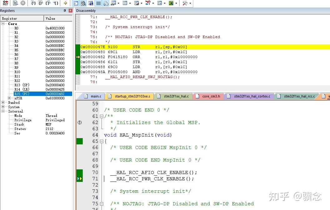Select the R13 (SP) register row
This screenshot has width=330, height=210.
click(22, 85)
